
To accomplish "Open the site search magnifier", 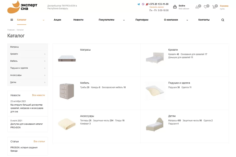I will (x=223, y=20).
